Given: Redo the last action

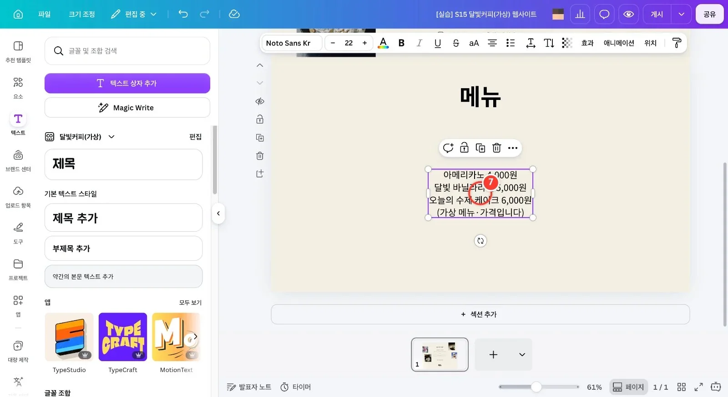Looking at the screenshot, I should pos(205,14).
